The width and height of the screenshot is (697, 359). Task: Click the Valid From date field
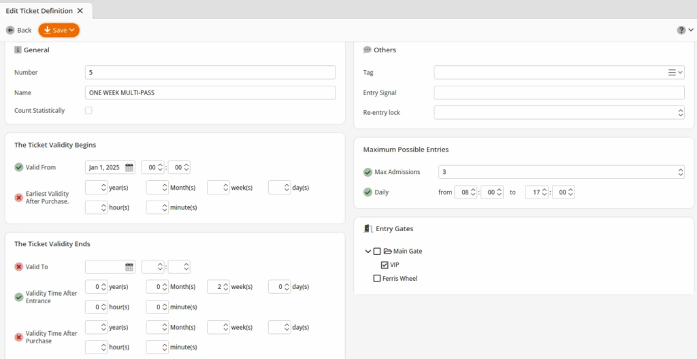(x=110, y=167)
